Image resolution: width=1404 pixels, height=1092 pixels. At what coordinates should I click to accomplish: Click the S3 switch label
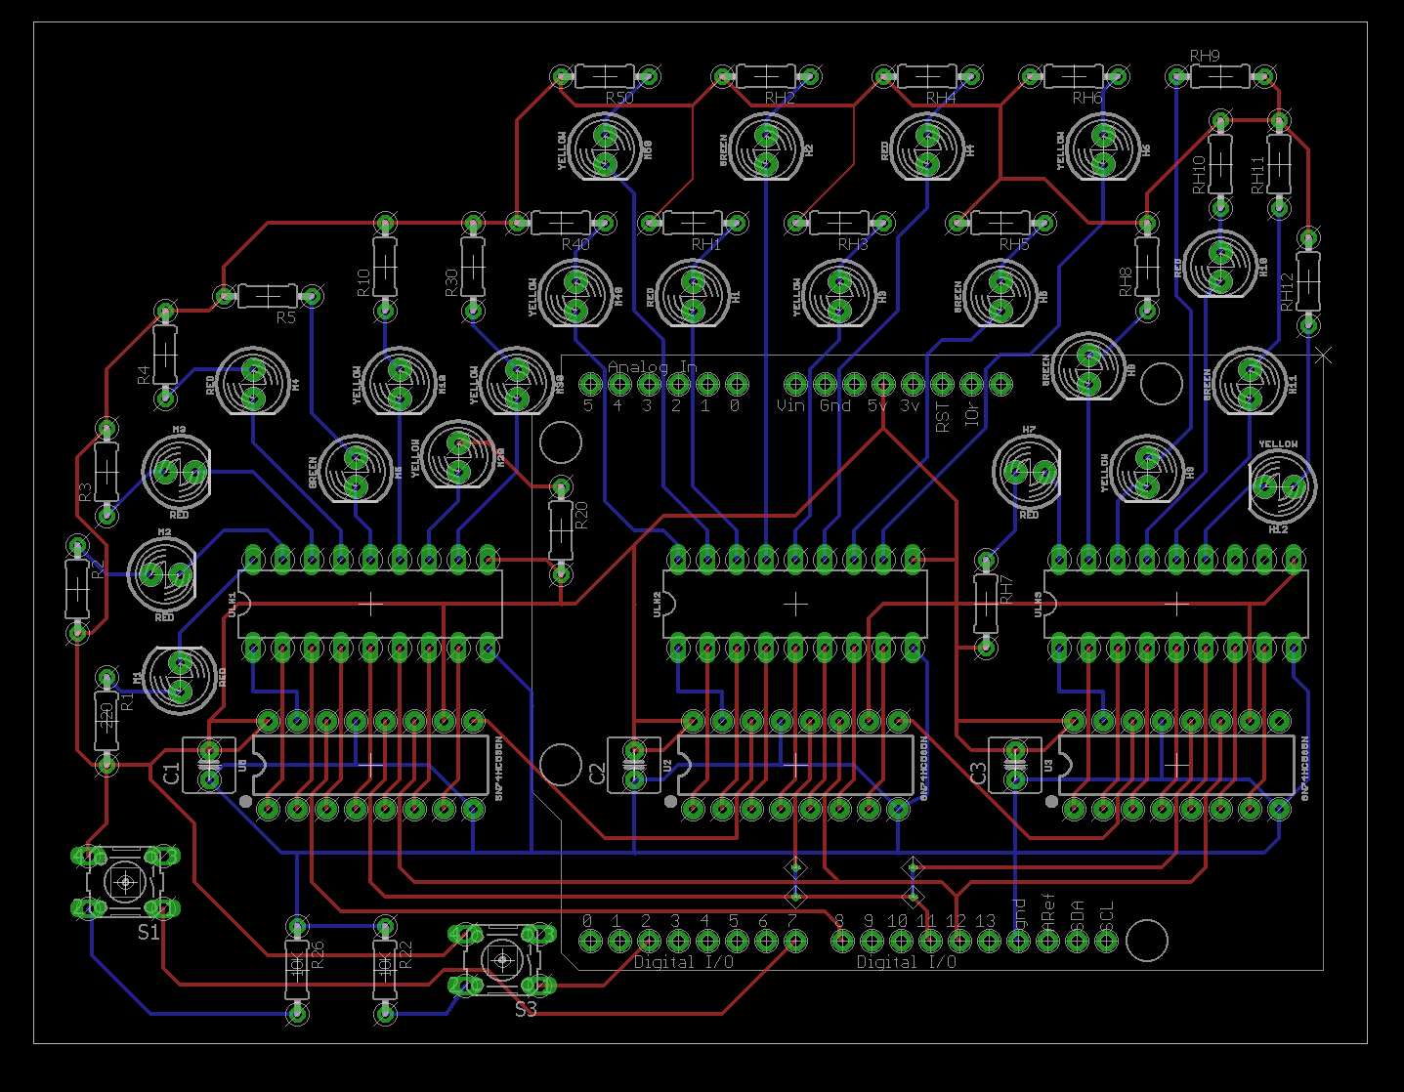click(x=526, y=1009)
